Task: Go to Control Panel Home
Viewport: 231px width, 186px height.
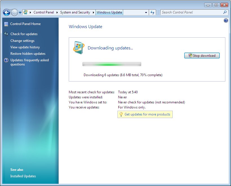Action: [x=25, y=24]
